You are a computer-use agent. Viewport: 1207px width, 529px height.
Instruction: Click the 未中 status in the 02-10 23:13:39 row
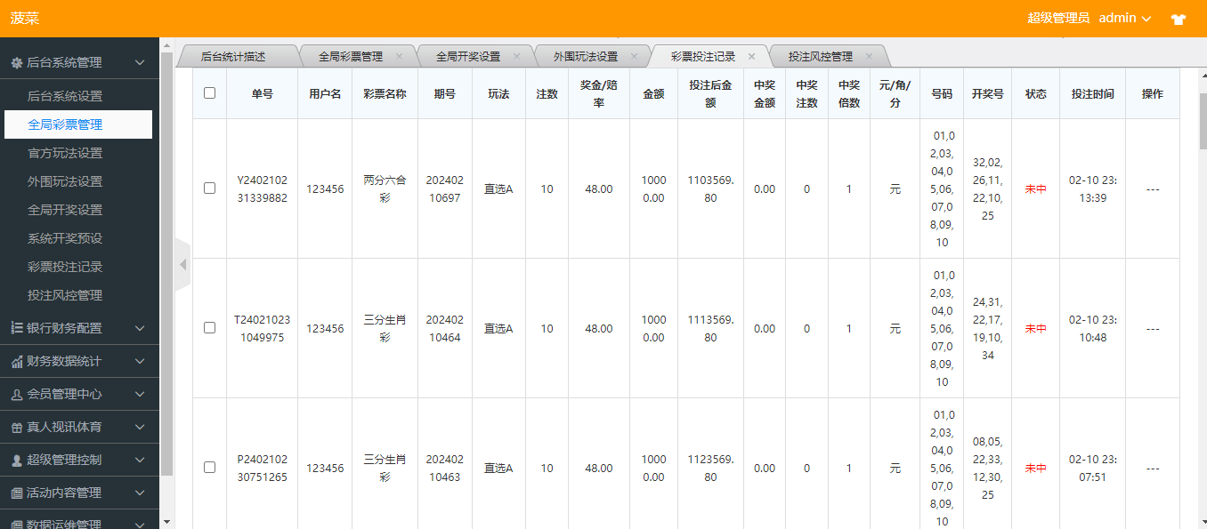pos(1036,188)
